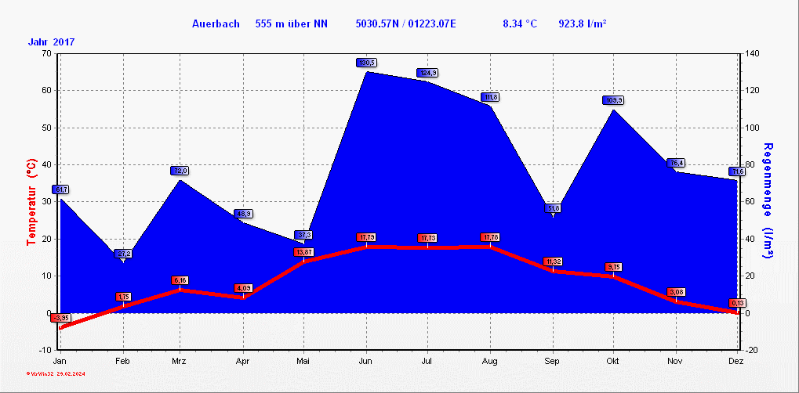The image size is (799, 393).
Task: Click the June rainfall label 130,5
Action: click(x=366, y=63)
